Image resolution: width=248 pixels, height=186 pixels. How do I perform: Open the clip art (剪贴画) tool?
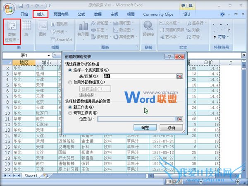click(59, 24)
